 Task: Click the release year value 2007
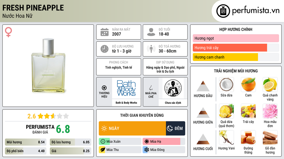coord(116,34)
